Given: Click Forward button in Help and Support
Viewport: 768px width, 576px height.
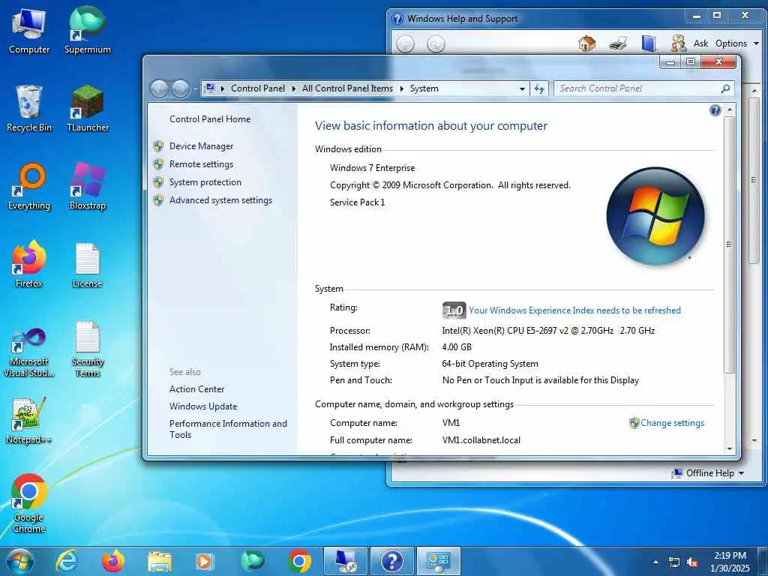Looking at the screenshot, I should coord(436,44).
